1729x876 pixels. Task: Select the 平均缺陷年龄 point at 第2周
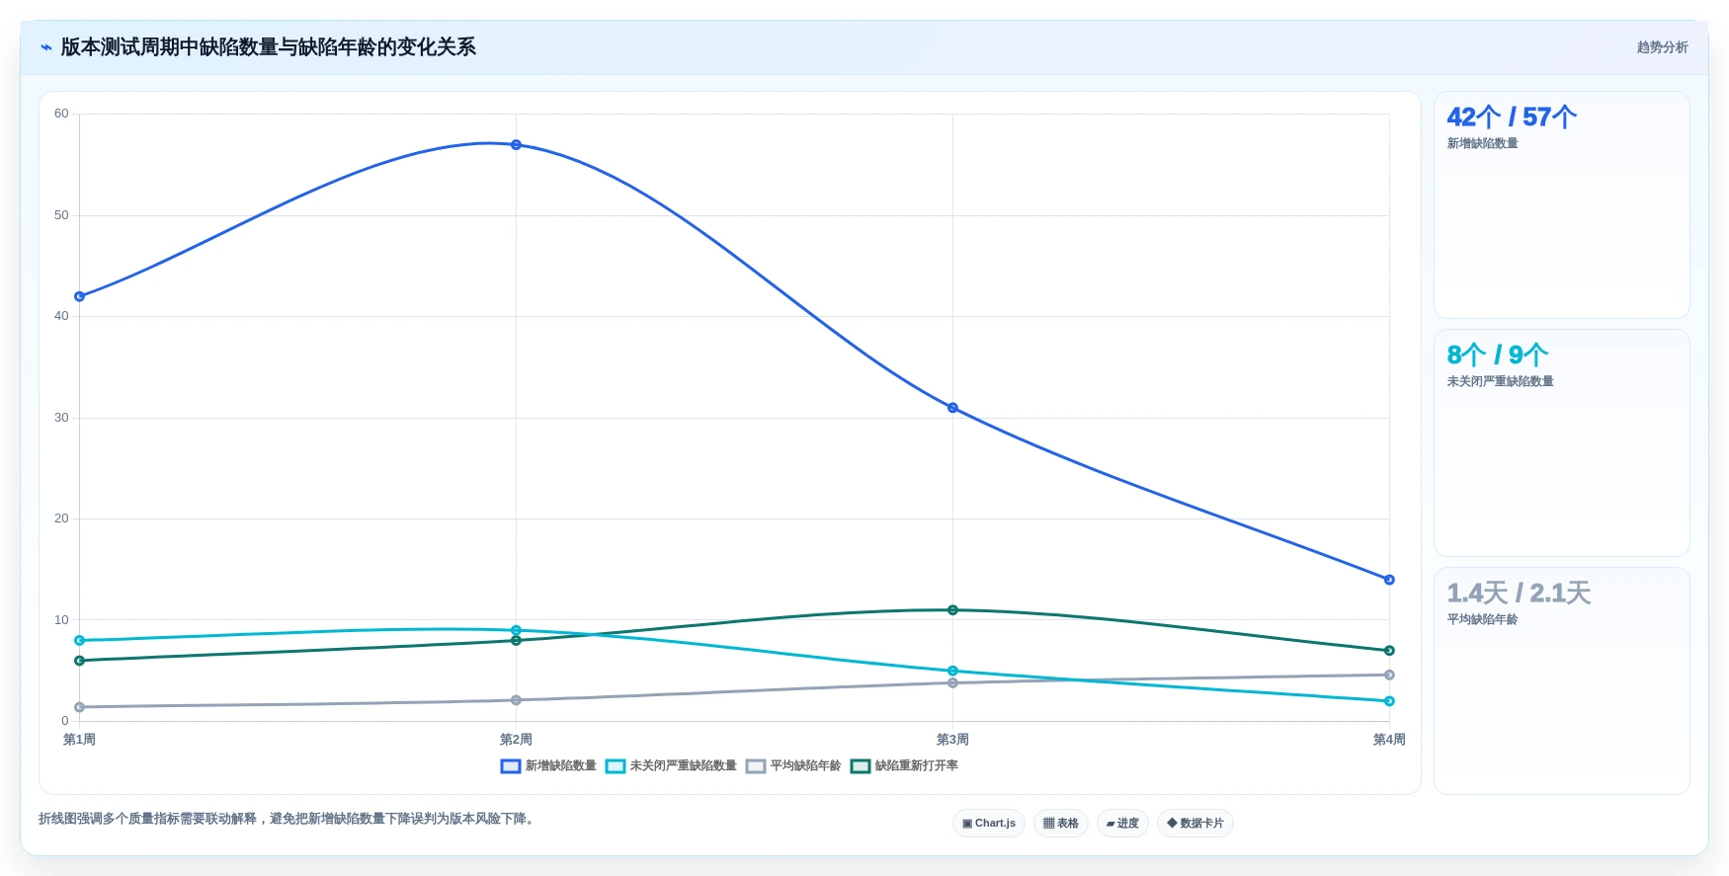(x=516, y=700)
